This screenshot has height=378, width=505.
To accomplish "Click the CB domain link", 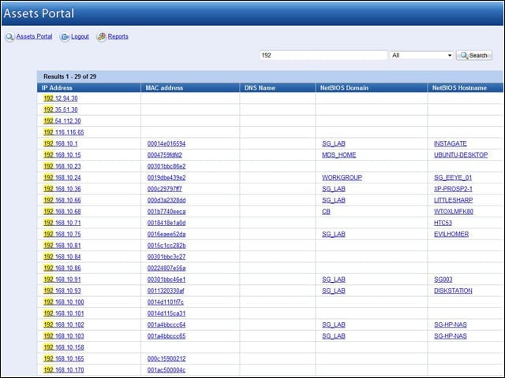I will [326, 212].
